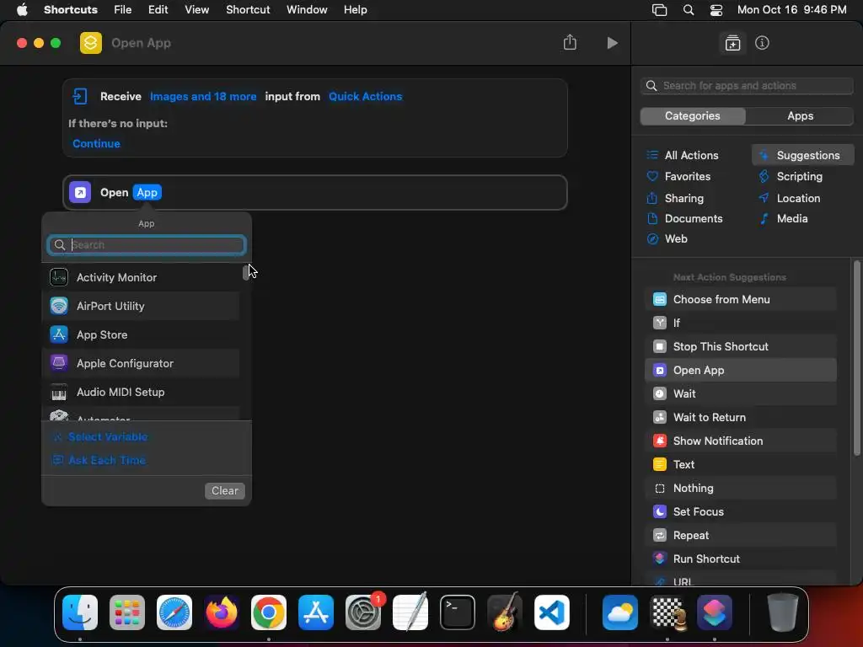The image size is (863, 647).
Task: Open Visual Studio Code from the Dock
Action: (551, 612)
